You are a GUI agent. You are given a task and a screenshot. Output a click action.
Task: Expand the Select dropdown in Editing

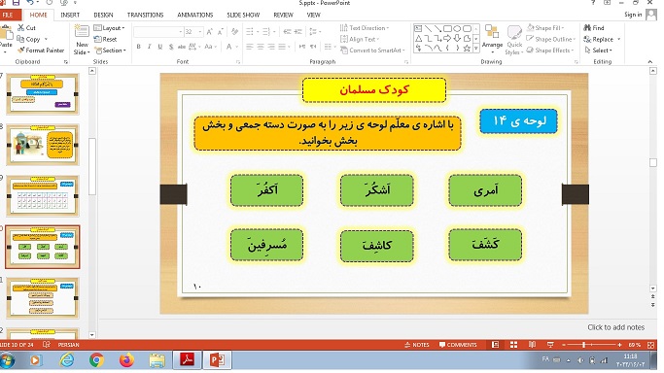pyautogui.click(x=598, y=51)
